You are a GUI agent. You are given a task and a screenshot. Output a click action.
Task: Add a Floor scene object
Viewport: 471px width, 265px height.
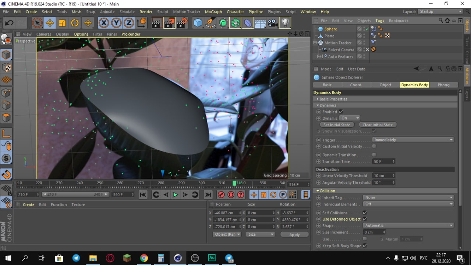click(260, 23)
